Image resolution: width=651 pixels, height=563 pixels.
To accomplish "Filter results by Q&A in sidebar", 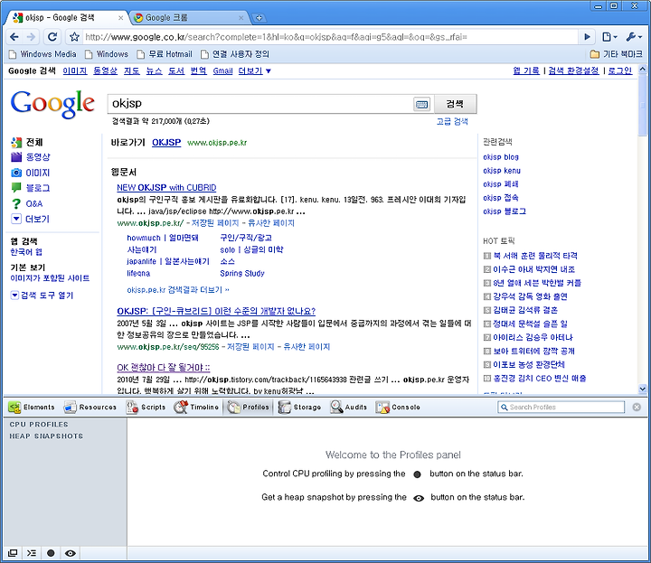I will pyautogui.click(x=34, y=203).
